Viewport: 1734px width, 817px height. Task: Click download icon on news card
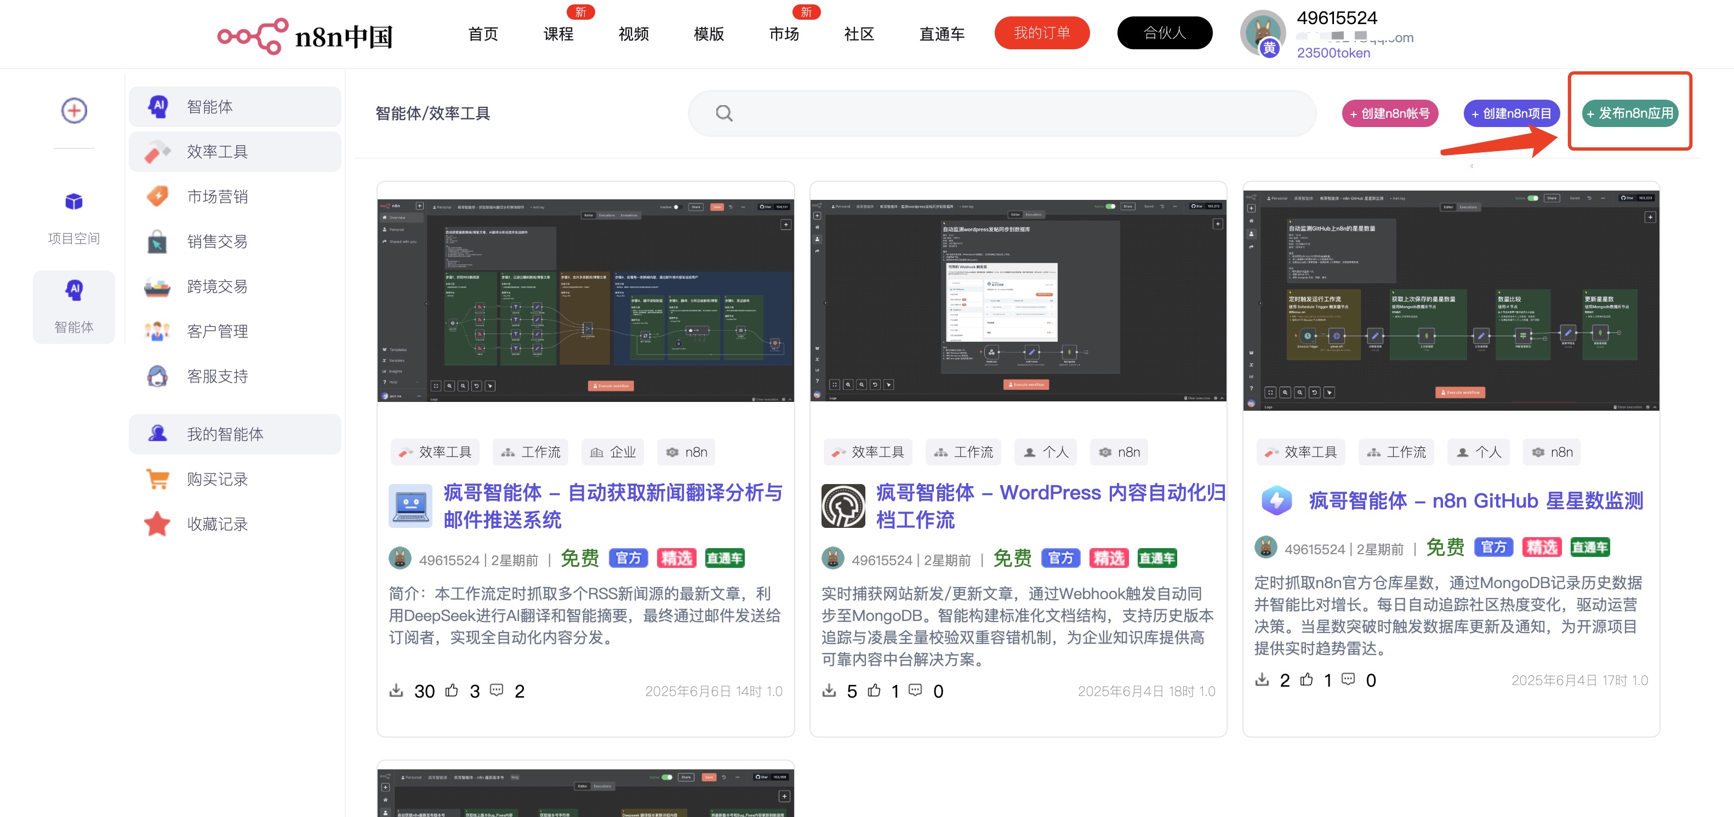click(396, 691)
